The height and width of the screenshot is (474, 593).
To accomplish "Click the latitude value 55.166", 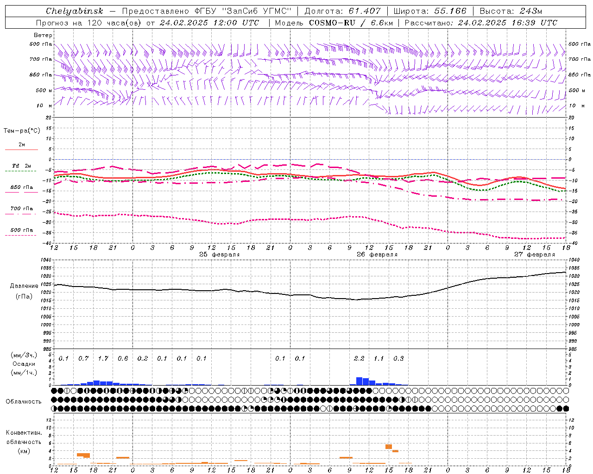I will pyautogui.click(x=450, y=11).
